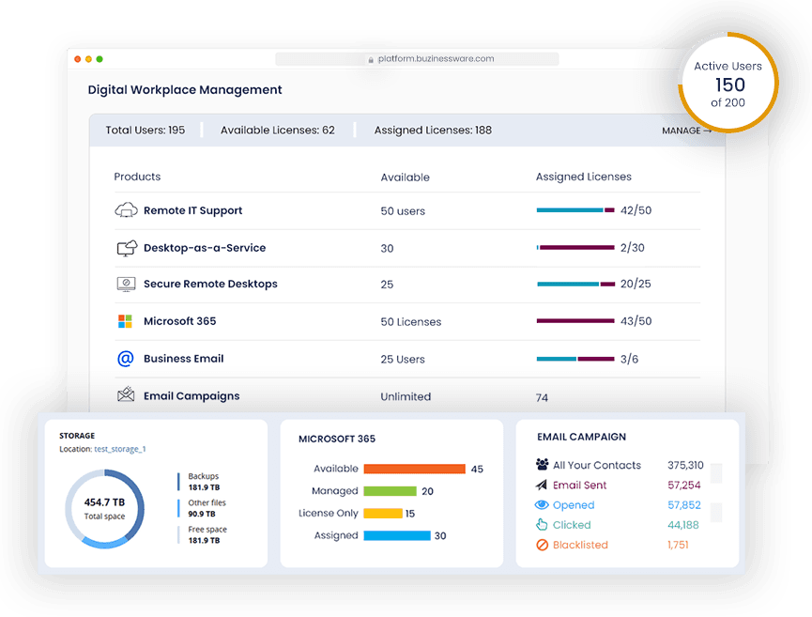Click the Active Users 150 of 200 badge
This screenshot has width=812, height=617.
[x=728, y=84]
